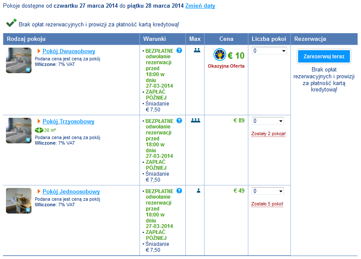Click the Cena column header
Image resolution: width=361 pixels, height=259 pixels.
point(226,39)
